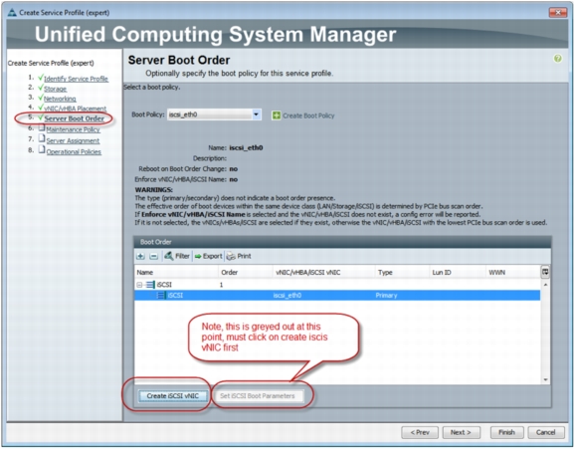Screen dimensions: 575x450
Task: Click the green plus Create Boot Policy icon
Action: [x=276, y=115]
